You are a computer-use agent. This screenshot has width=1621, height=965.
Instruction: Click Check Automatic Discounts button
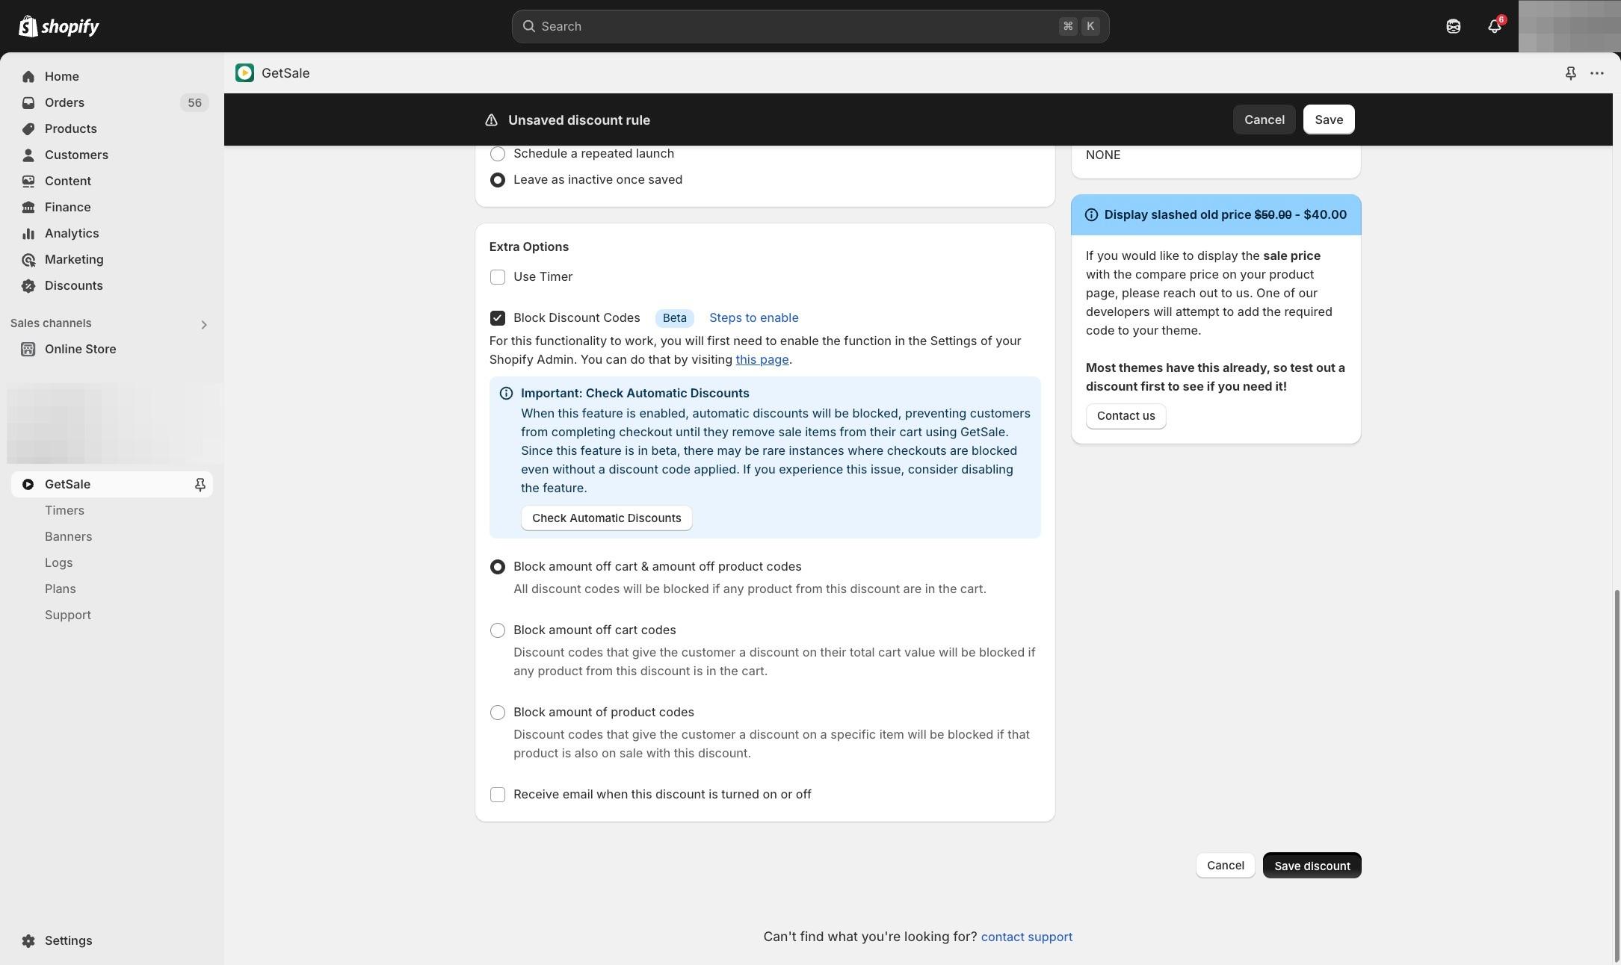(x=606, y=518)
